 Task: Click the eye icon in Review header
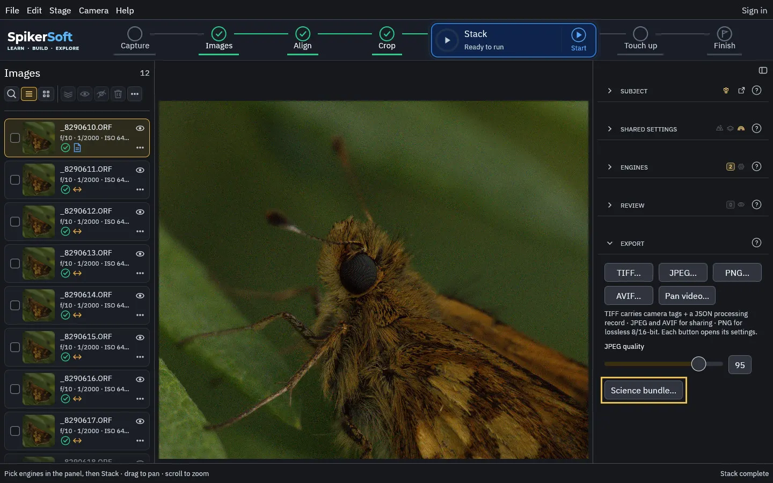click(741, 205)
